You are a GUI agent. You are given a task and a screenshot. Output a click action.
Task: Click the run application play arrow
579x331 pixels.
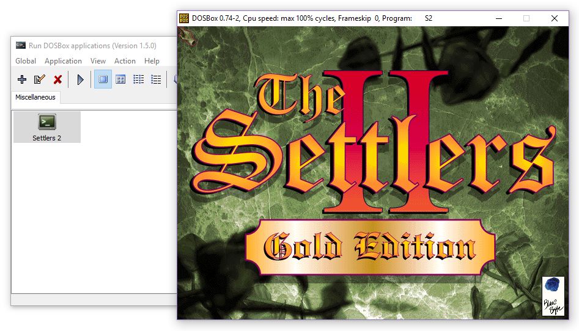coord(80,79)
